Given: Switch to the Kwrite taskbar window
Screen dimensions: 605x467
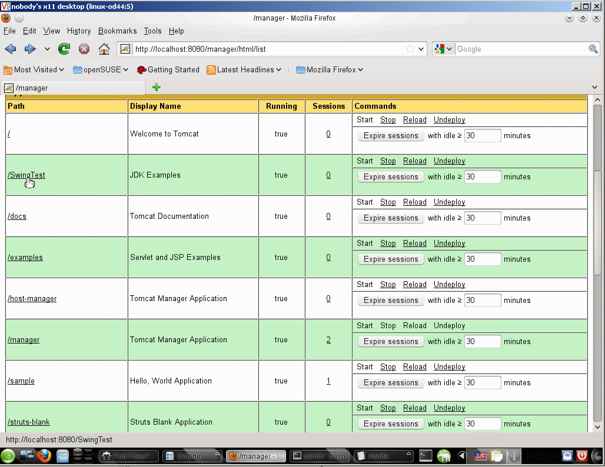Looking at the screenshot, I should click(x=383, y=456).
